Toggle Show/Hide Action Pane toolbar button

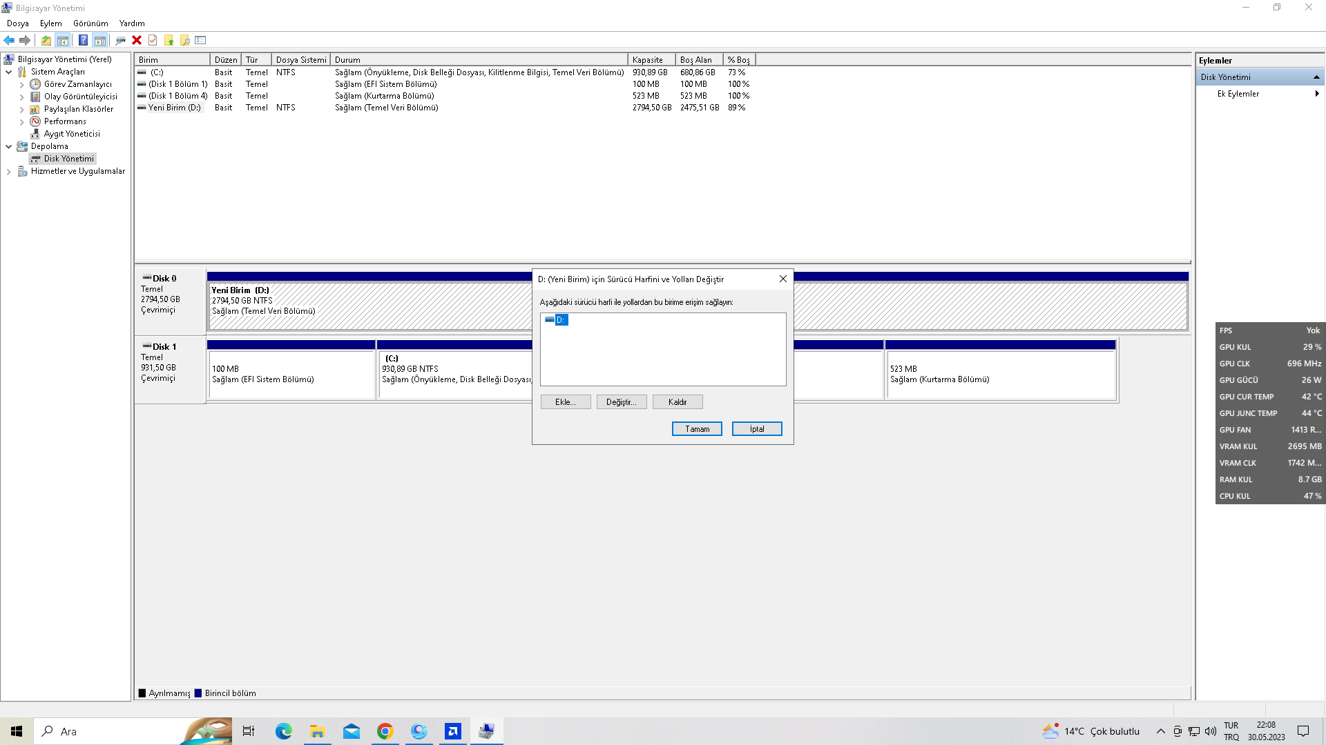coord(100,40)
